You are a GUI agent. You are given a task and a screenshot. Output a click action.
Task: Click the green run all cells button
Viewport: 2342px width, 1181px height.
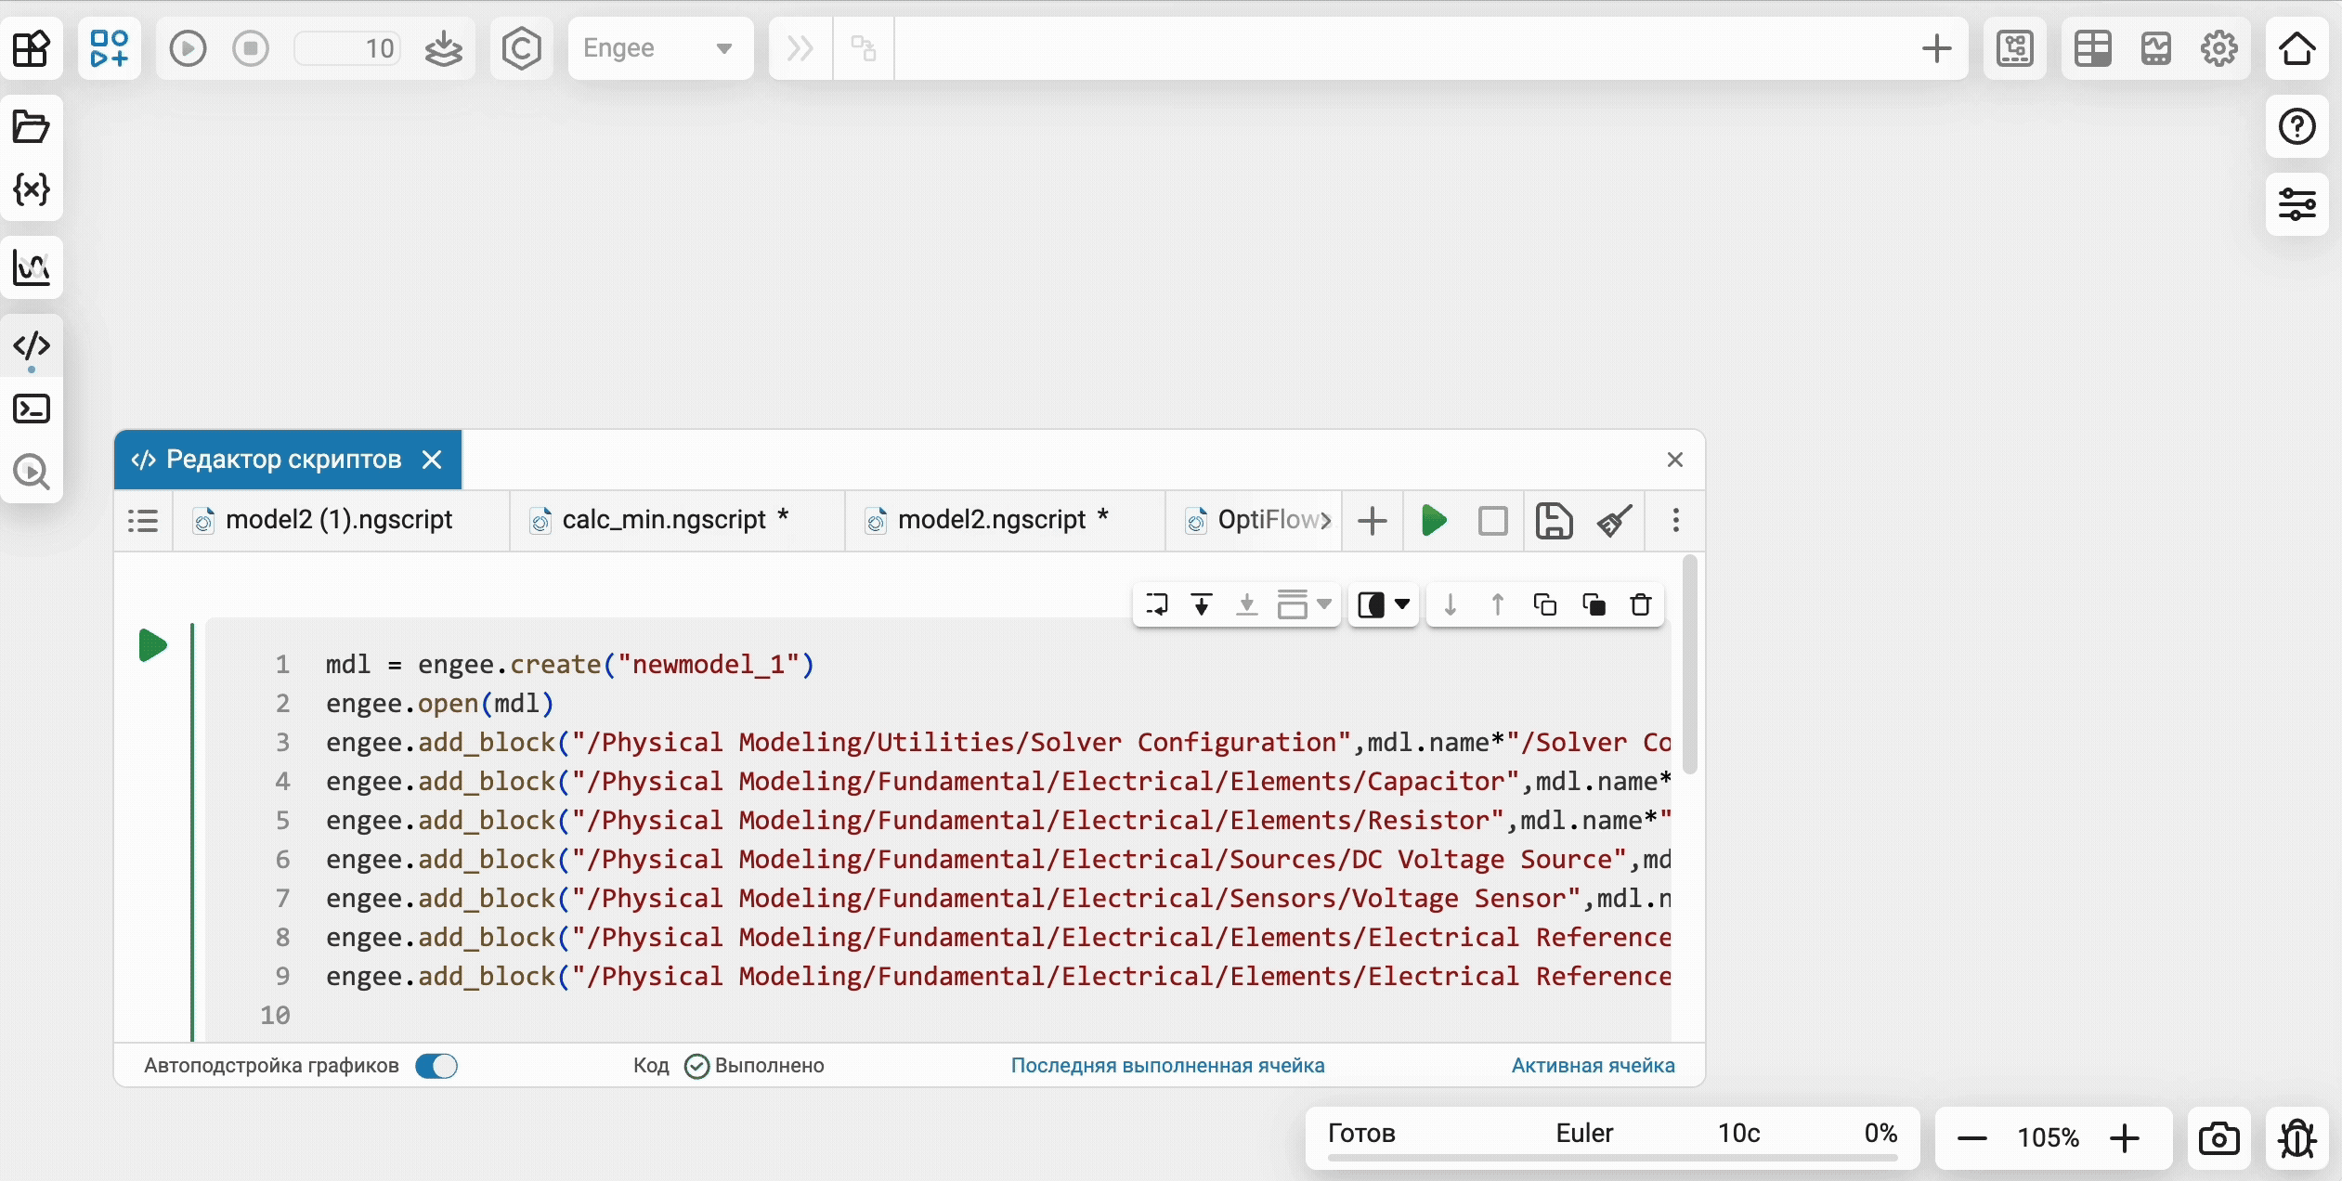coord(1433,520)
